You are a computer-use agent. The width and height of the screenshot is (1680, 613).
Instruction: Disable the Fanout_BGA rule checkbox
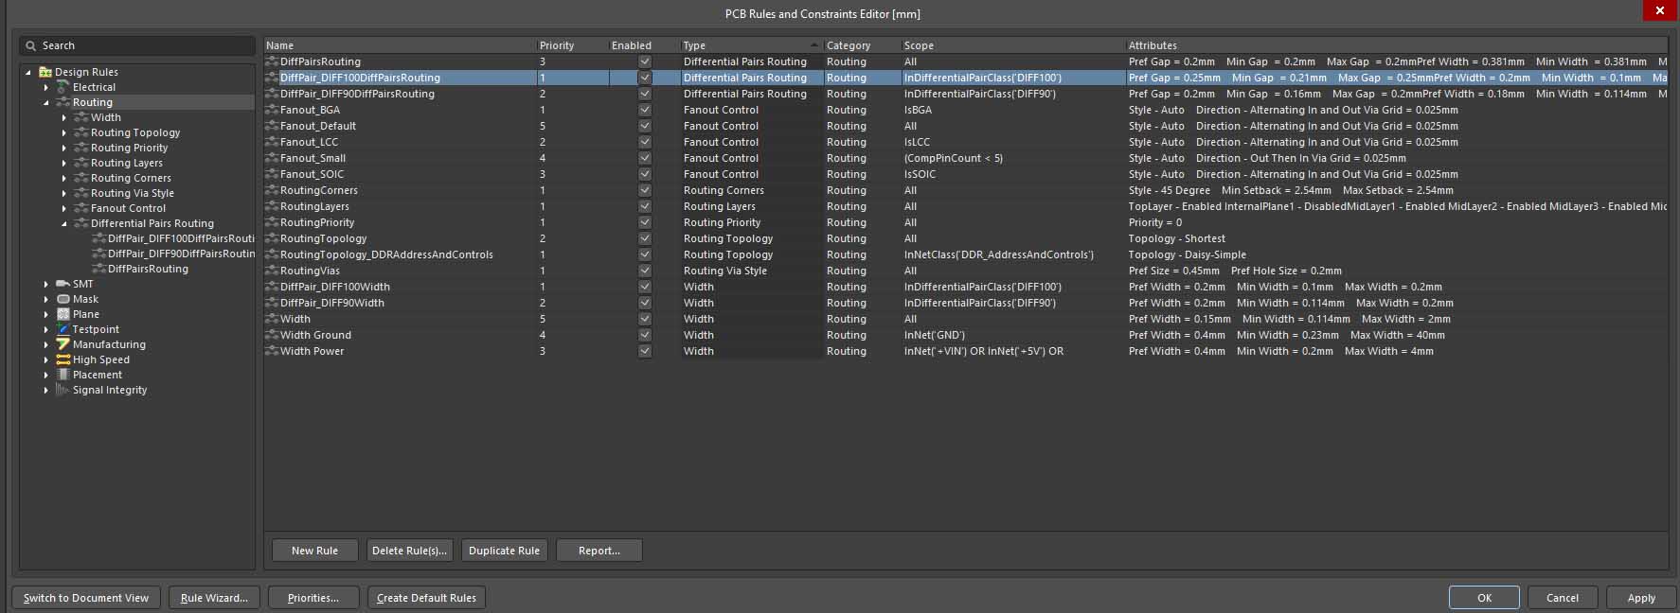click(x=645, y=110)
